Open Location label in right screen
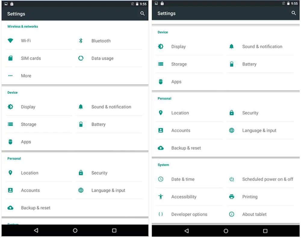Viewport: 301px width, 238px height. click(180, 113)
